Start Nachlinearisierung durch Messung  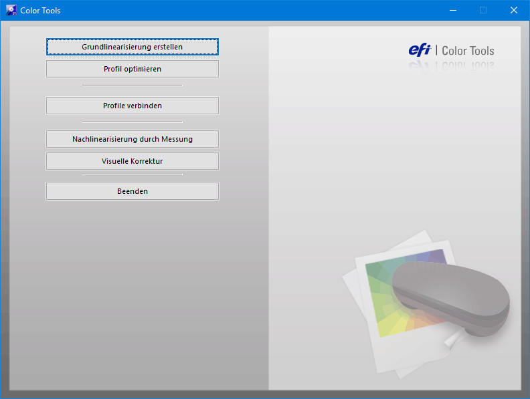coord(132,139)
